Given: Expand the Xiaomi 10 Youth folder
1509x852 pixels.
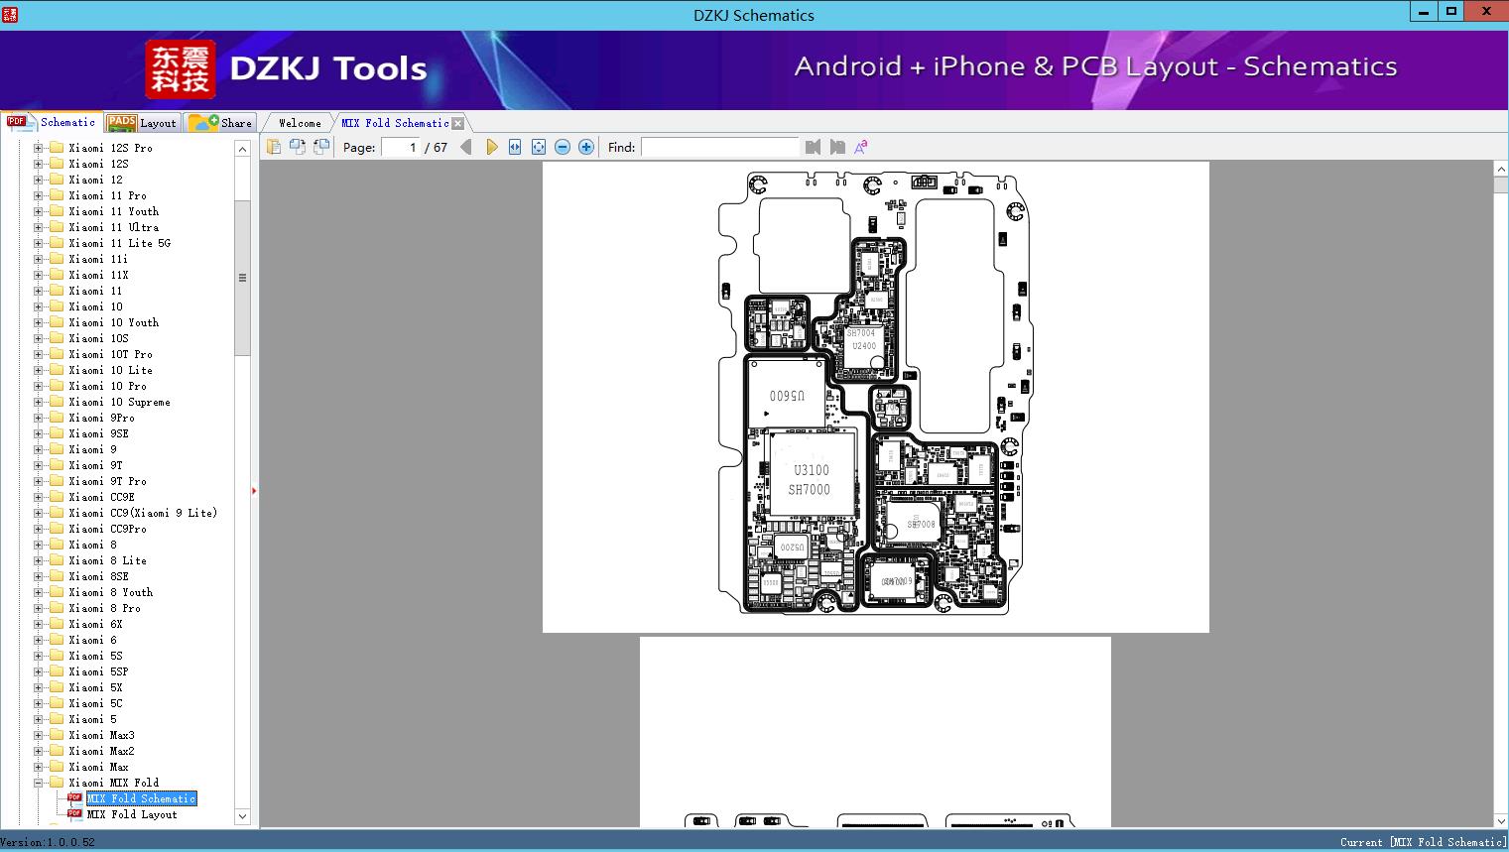Looking at the screenshot, I should point(39,322).
